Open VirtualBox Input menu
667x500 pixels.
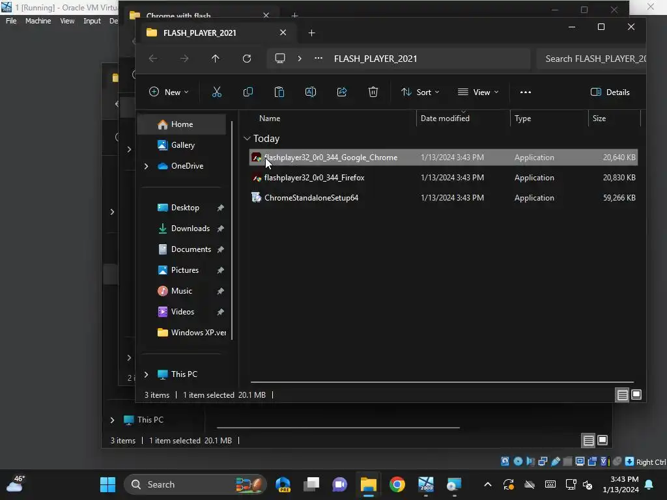pyautogui.click(x=92, y=21)
